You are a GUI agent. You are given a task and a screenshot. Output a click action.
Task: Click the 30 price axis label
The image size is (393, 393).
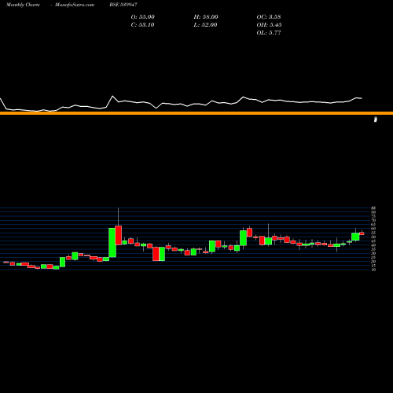coord(373,253)
